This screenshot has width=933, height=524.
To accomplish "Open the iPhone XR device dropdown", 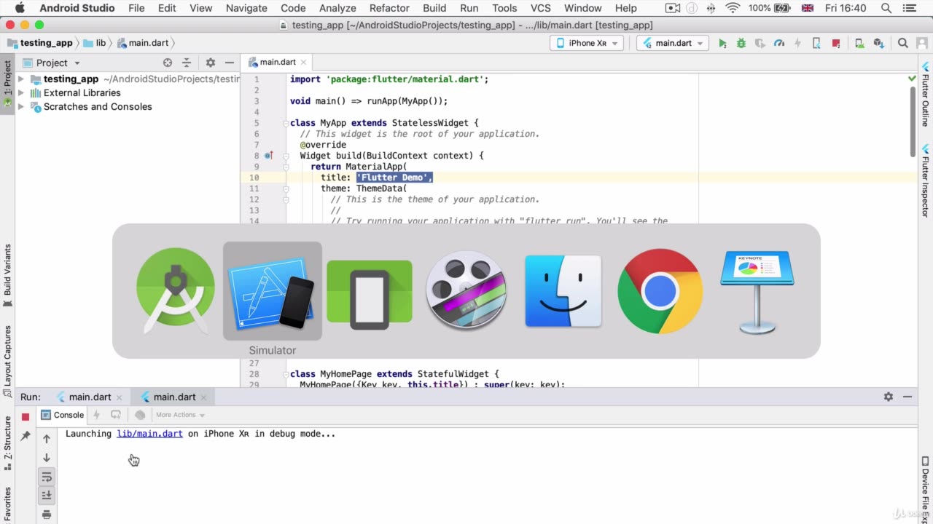I will [587, 43].
